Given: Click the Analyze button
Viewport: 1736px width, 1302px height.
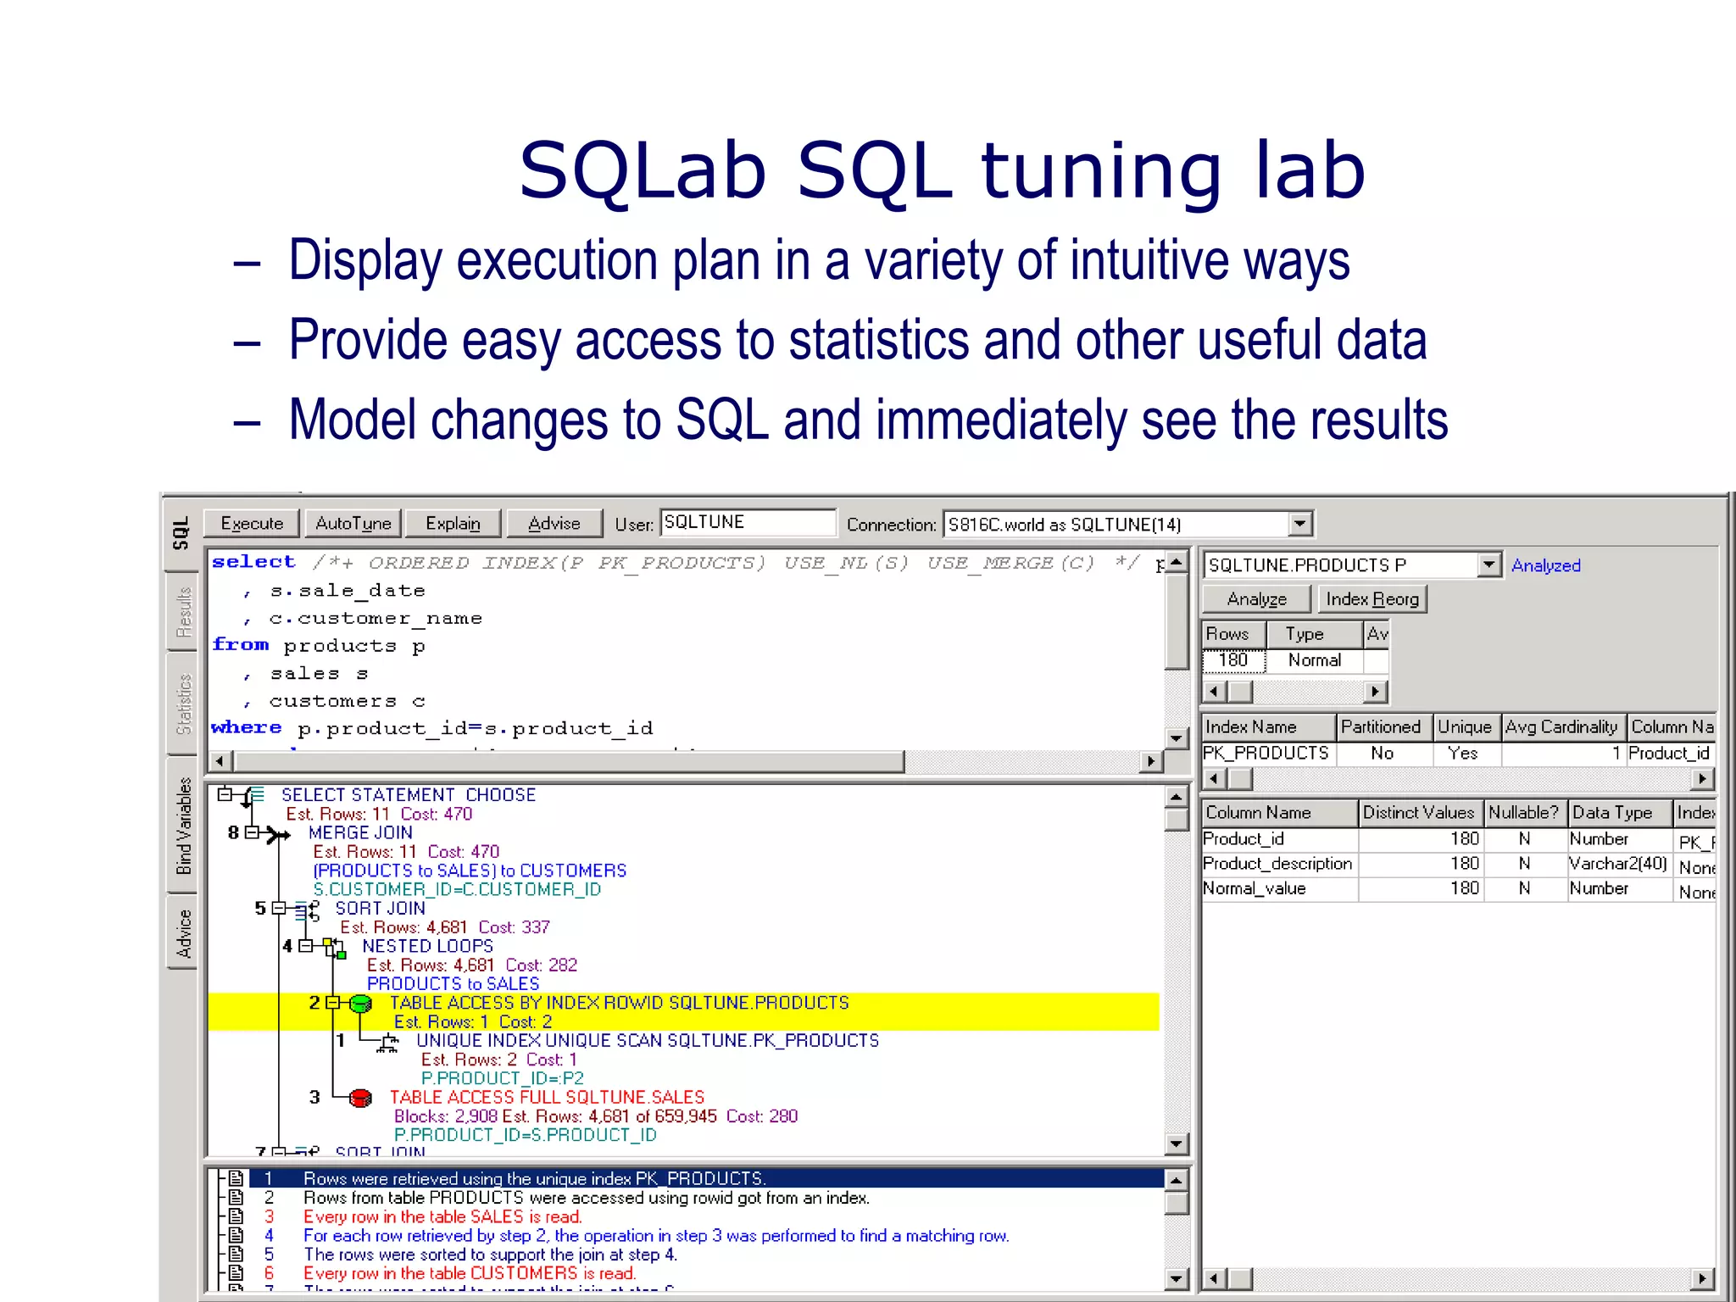Looking at the screenshot, I should 1256,598.
